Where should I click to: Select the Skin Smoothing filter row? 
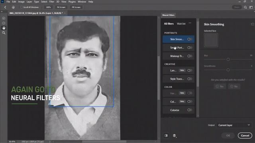pos(178,39)
